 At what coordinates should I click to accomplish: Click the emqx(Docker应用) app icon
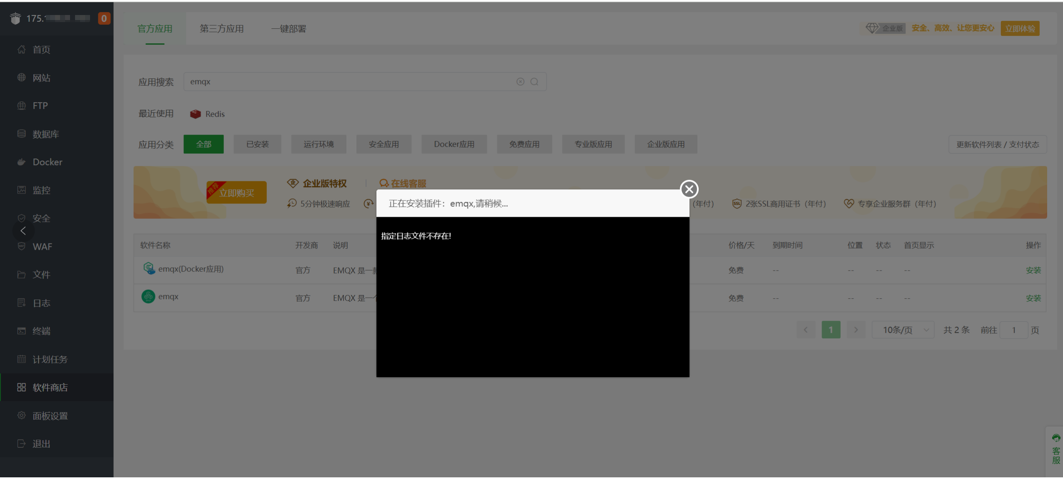[148, 268]
